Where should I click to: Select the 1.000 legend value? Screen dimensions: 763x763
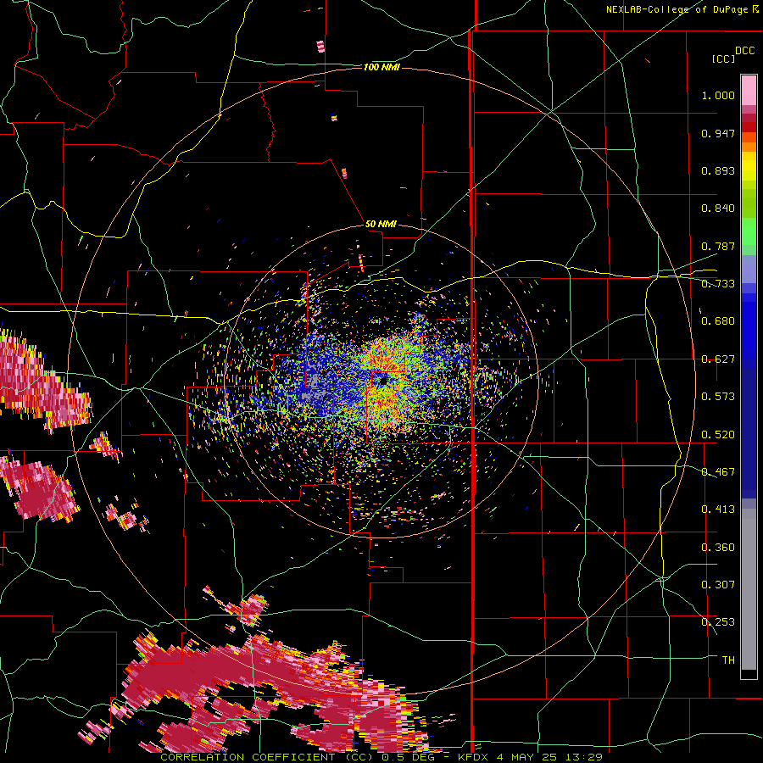tap(718, 95)
